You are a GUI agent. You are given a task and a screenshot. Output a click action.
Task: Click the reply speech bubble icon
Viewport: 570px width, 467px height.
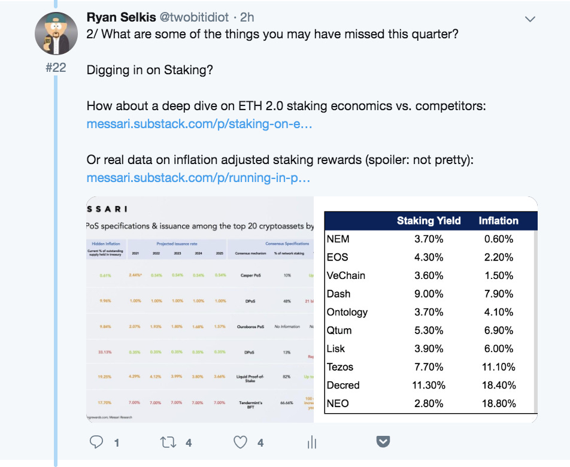tap(97, 442)
